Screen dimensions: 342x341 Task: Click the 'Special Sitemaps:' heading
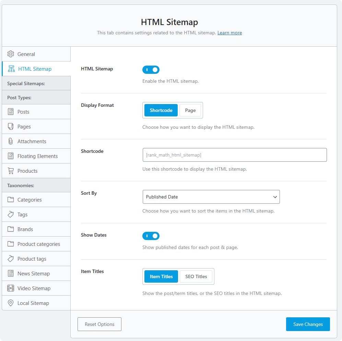click(x=26, y=83)
